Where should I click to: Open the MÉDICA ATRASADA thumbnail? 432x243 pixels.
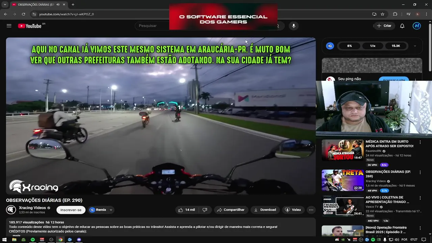pos(343,150)
